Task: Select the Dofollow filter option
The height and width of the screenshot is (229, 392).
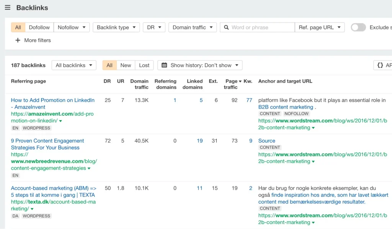Action: (x=39, y=27)
